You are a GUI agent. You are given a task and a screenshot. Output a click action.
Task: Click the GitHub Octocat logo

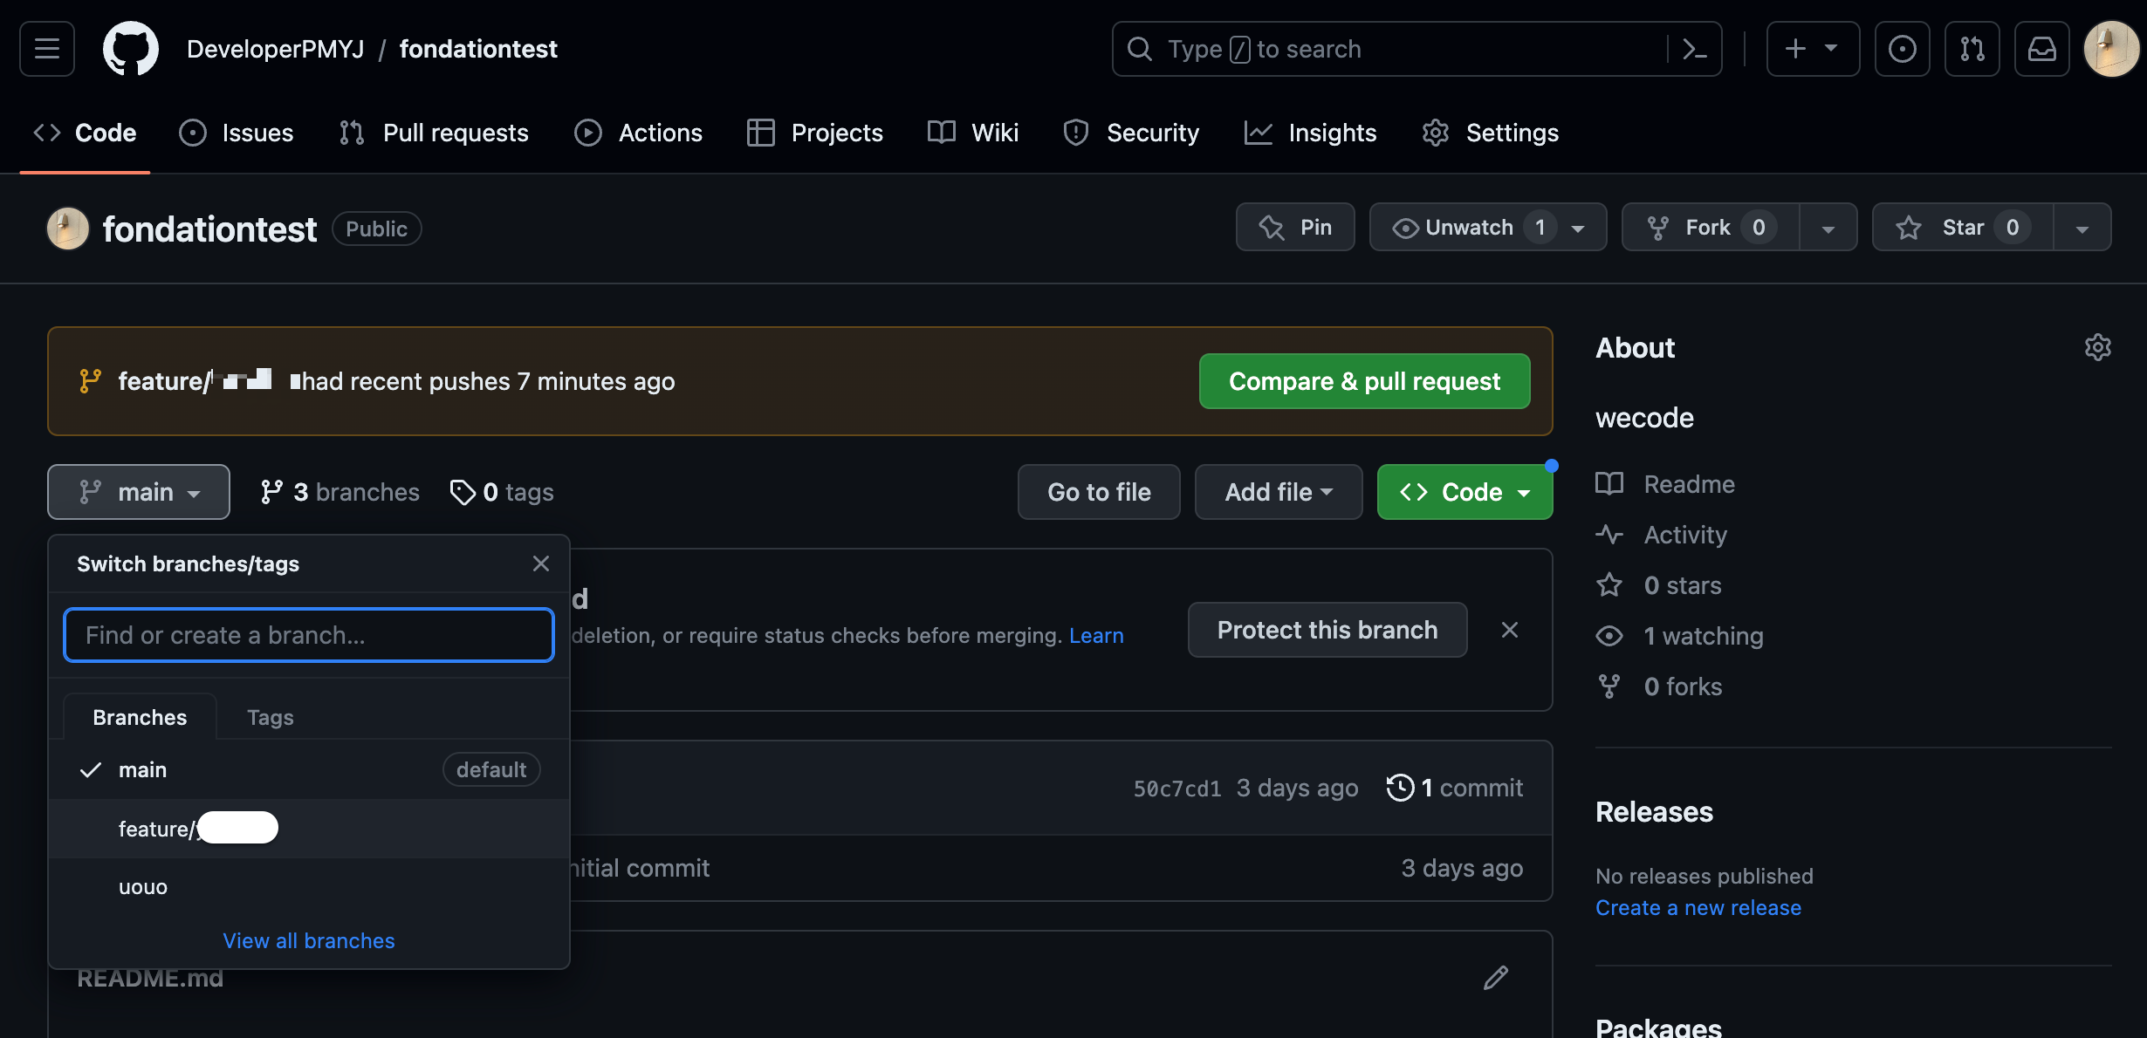[131, 49]
